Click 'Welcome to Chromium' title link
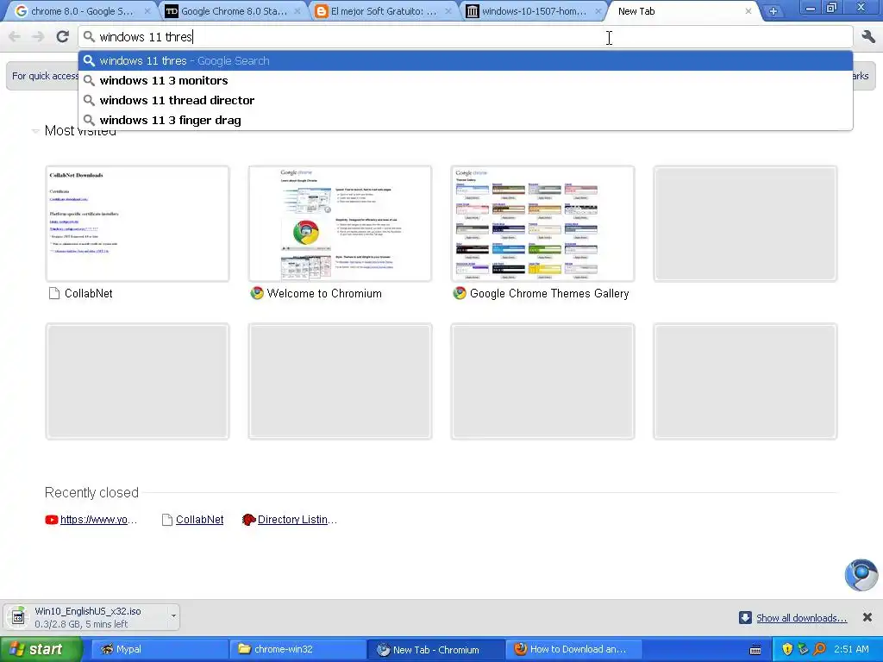Screen dimensions: 883x662 [x=324, y=293]
